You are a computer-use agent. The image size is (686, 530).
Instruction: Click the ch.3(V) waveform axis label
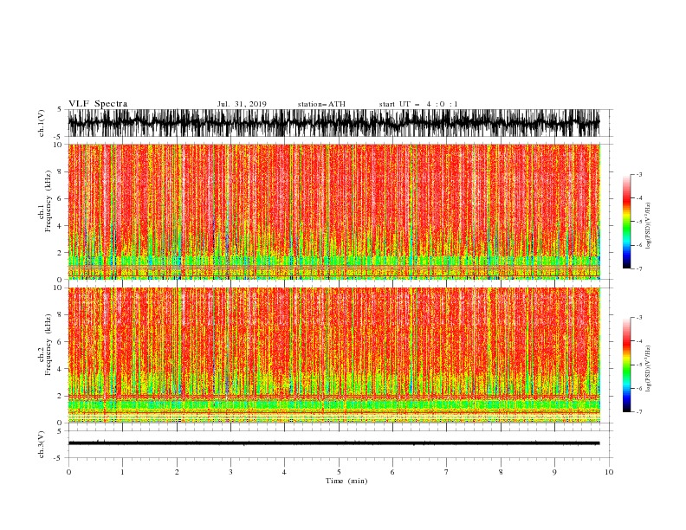(42, 444)
